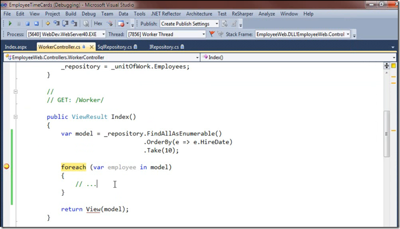Open the Data menu
Image resolution: width=400 pixels, height=229 pixels.
coord(123,14)
